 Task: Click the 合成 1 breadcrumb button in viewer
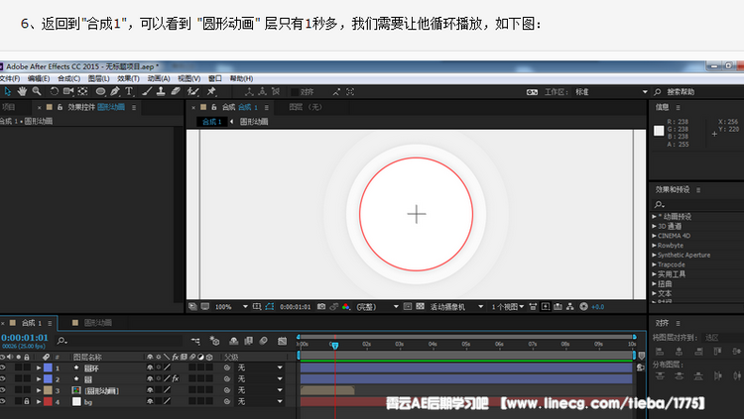tap(211, 122)
